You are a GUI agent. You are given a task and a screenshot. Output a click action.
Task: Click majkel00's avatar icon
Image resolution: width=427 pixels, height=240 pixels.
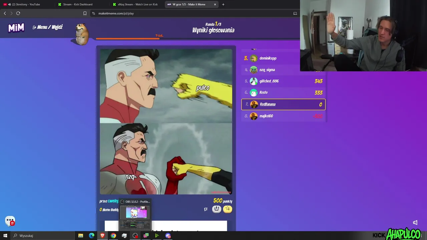click(254, 116)
